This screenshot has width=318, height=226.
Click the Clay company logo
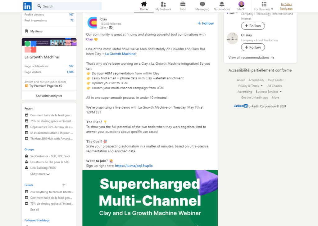[x=92, y=23]
